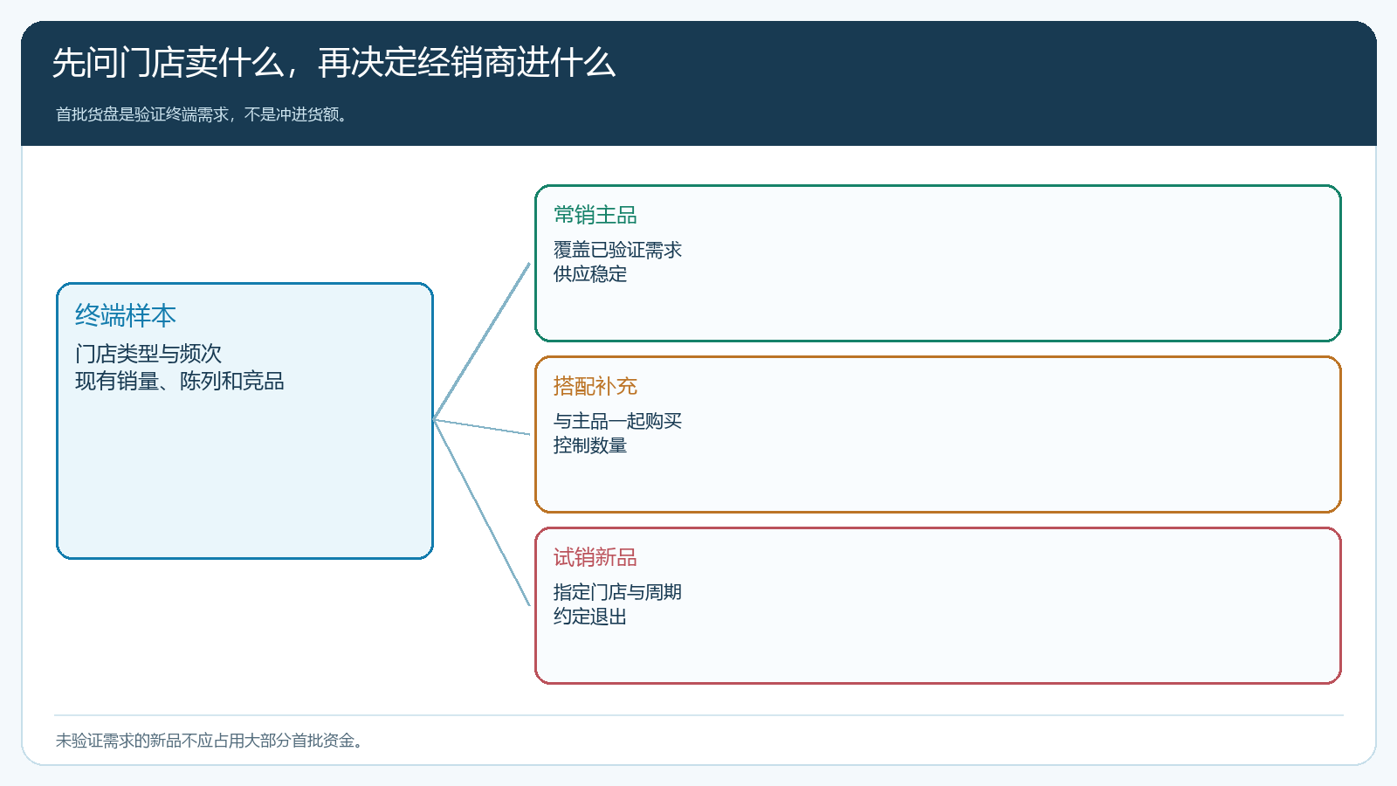1397x786 pixels.
Task: Select the 搭配补充 card heading
Action: point(595,386)
